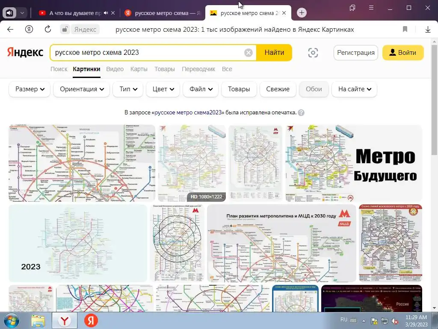
Task: Open the thumbnail labeled HD 1080×1222
Action: [192, 163]
